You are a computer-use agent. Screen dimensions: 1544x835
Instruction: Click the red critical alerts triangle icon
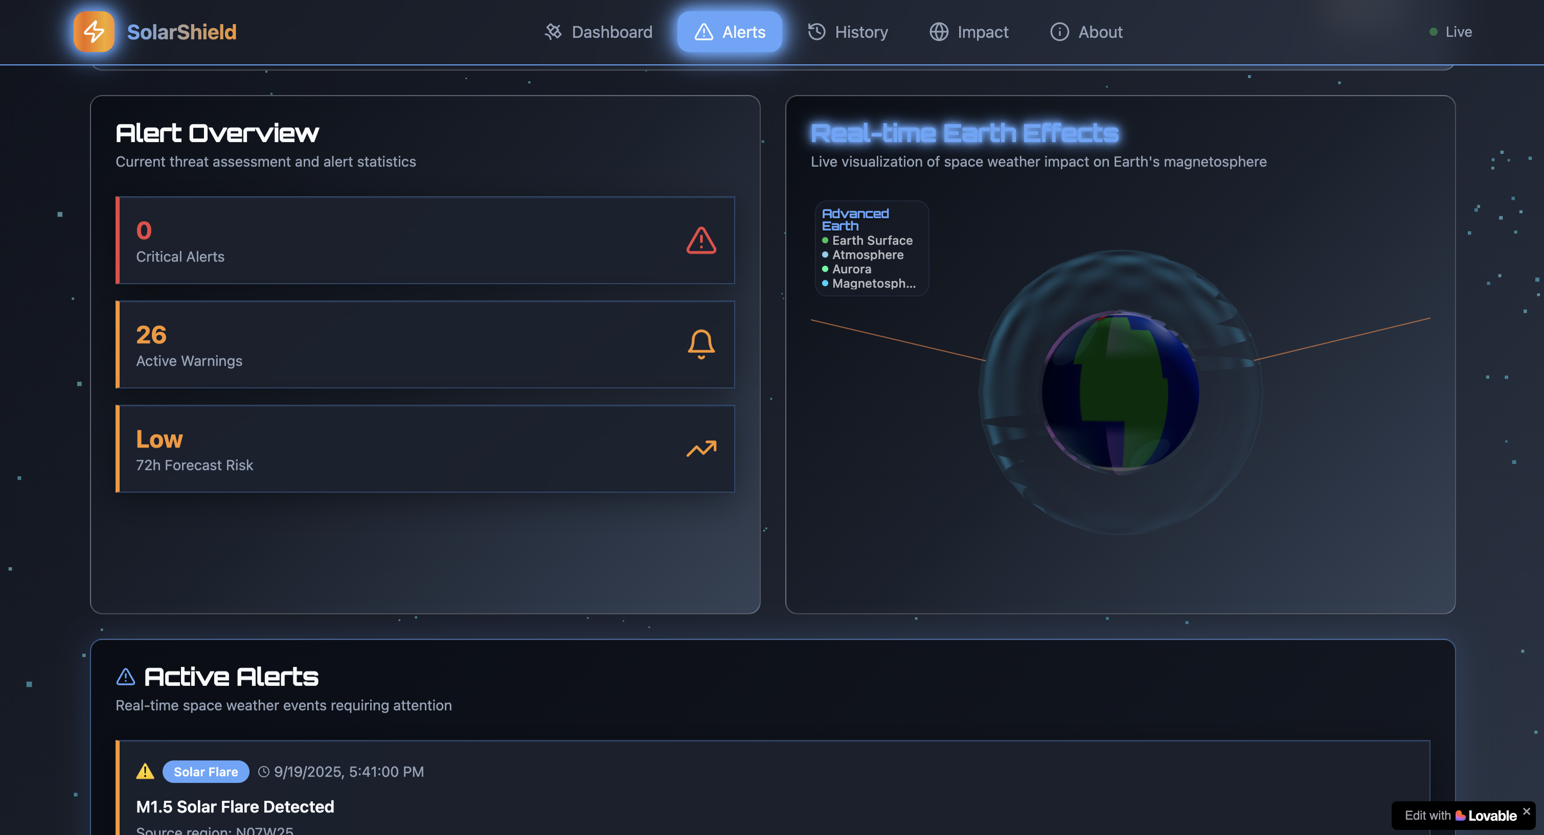click(700, 240)
